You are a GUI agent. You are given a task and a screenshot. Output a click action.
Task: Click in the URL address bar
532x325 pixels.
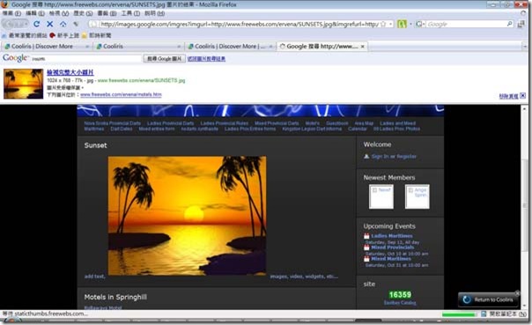240,24
